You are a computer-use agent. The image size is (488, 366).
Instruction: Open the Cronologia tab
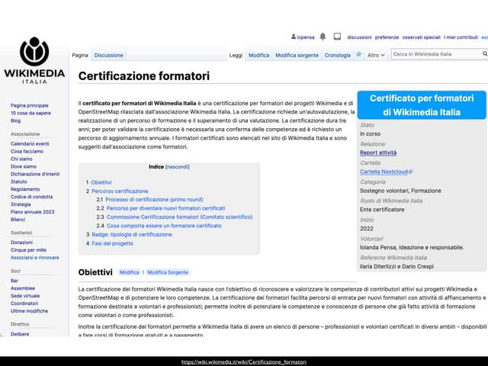(337, 55)
